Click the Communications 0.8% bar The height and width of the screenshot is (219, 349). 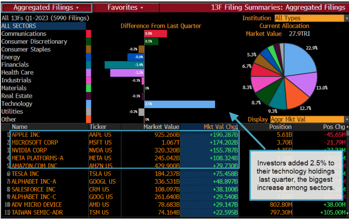(156, 34)
